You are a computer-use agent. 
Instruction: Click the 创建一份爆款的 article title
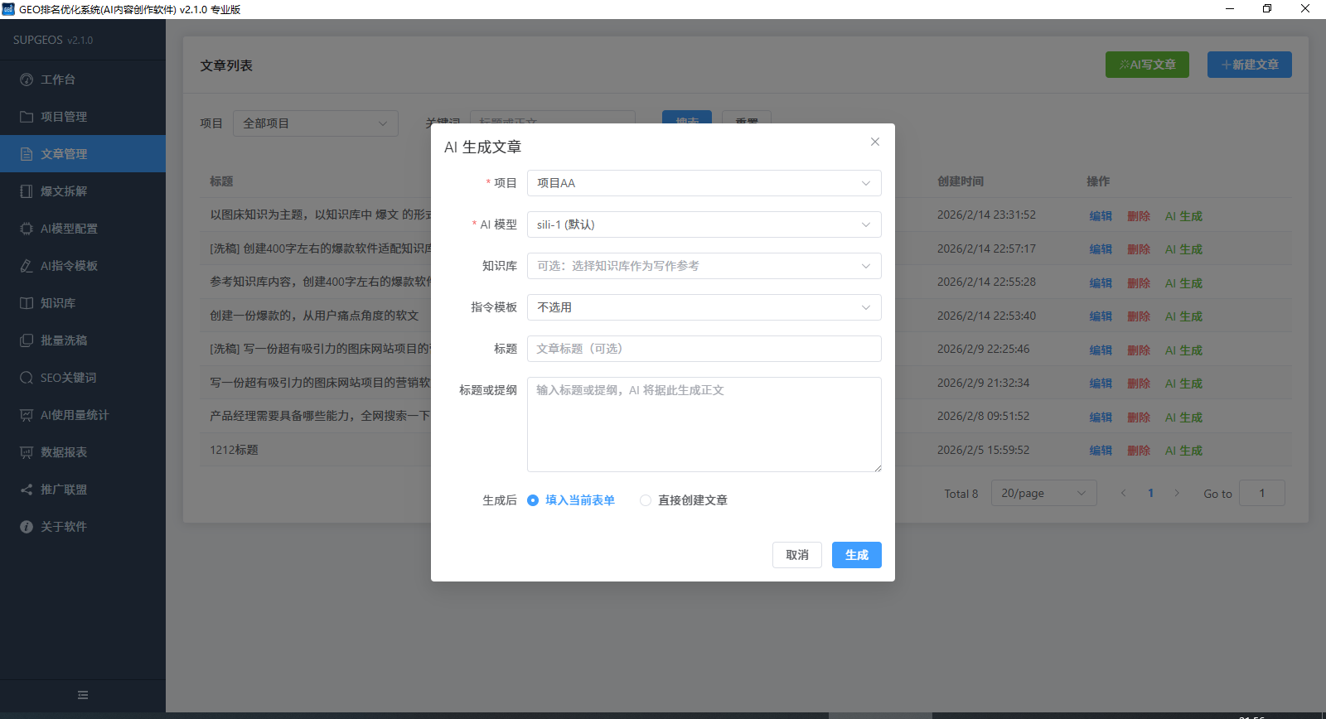314,316
